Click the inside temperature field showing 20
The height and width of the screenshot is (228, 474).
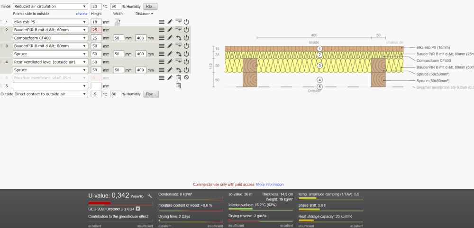point(96,6)
